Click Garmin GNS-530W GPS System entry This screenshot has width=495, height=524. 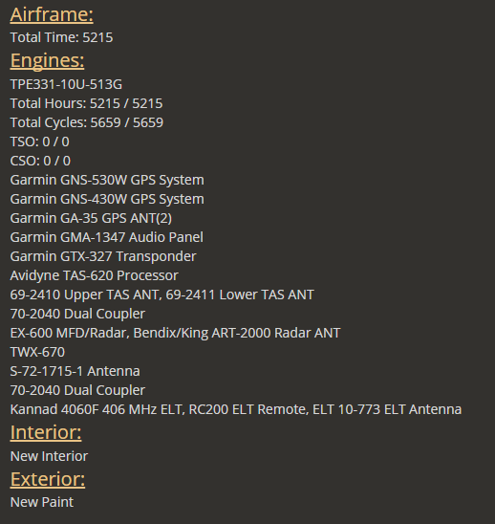(107, 180)
